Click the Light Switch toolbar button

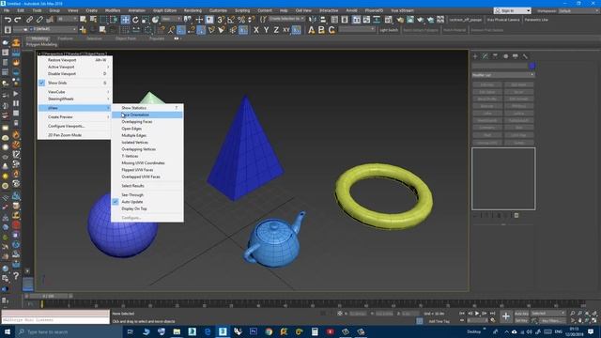click(389, 30)
